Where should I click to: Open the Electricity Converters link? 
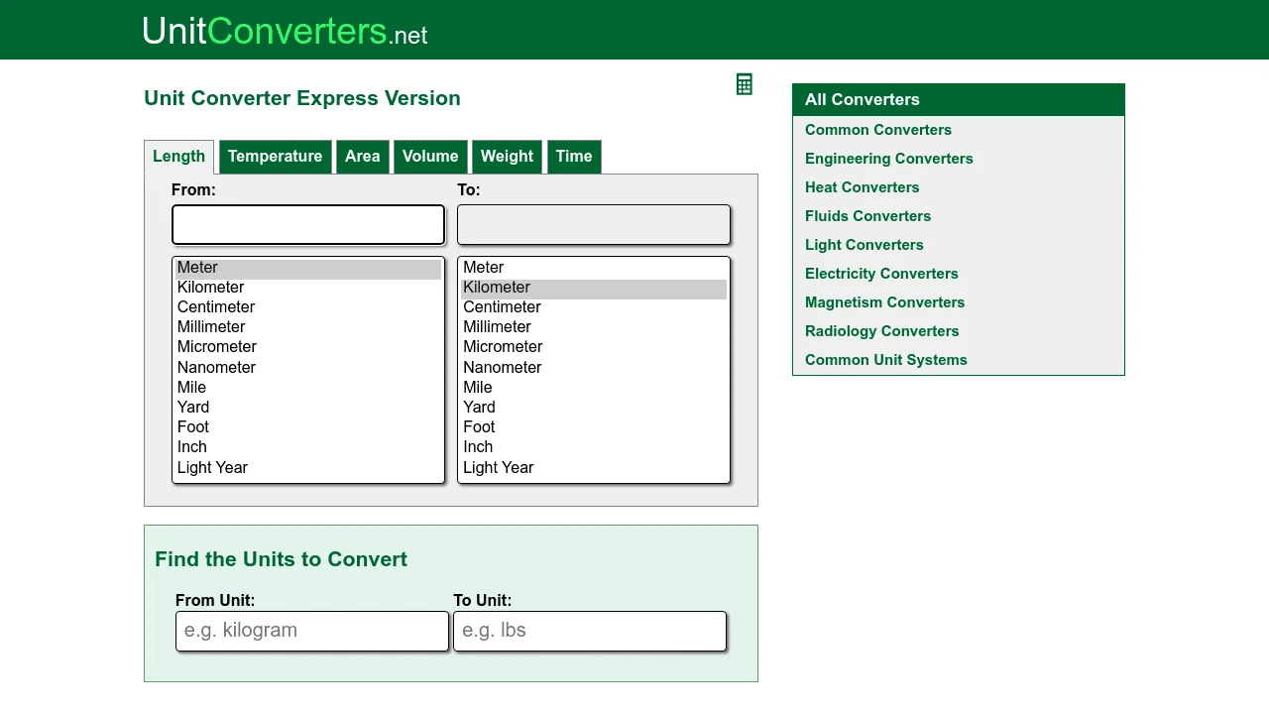point(881,274)
